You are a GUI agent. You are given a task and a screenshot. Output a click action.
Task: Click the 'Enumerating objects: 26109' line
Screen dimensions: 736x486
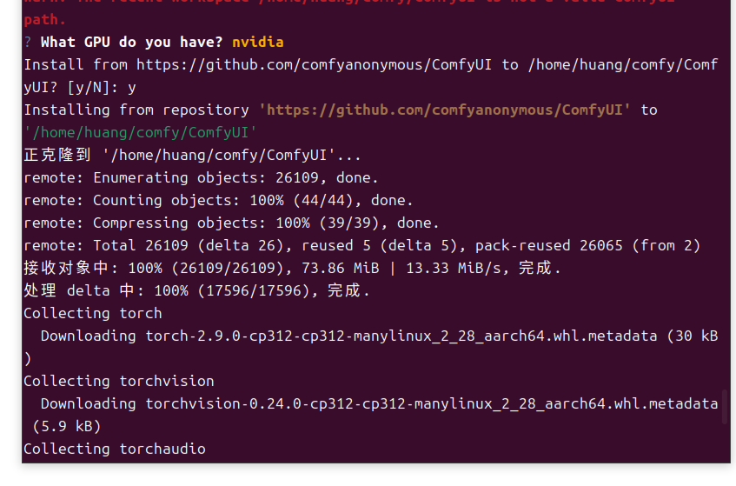201,177
